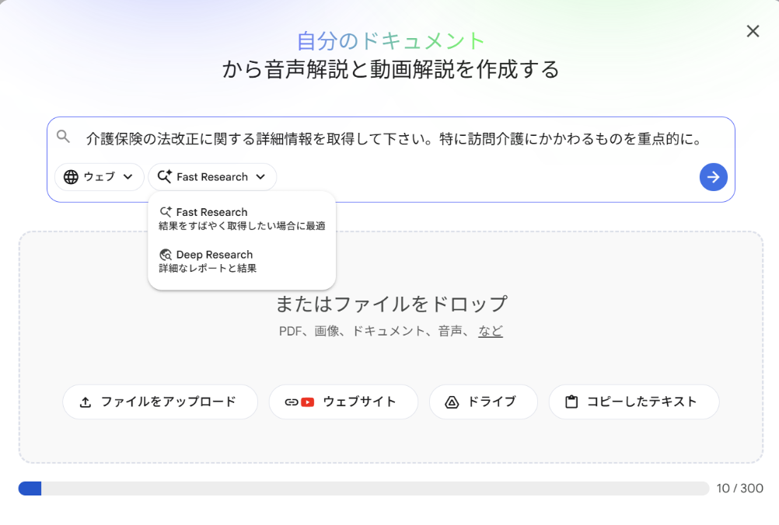The height and width of the screenshot is (525, 779).
Task: Click the magnifier icon in search box
Action: (x=63, y=136)
